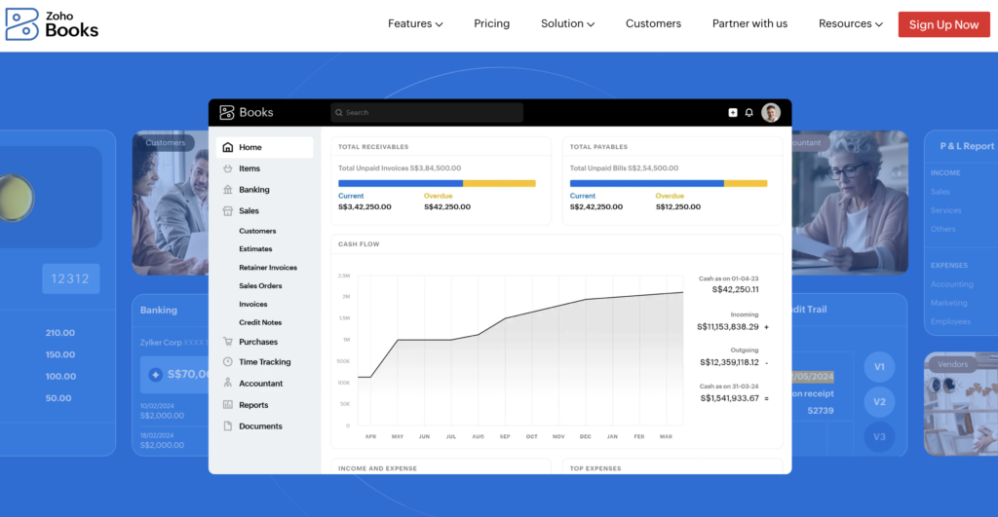Click the quick create plus icon
Viewport: 998px width, 517px height.
[733, 113]
